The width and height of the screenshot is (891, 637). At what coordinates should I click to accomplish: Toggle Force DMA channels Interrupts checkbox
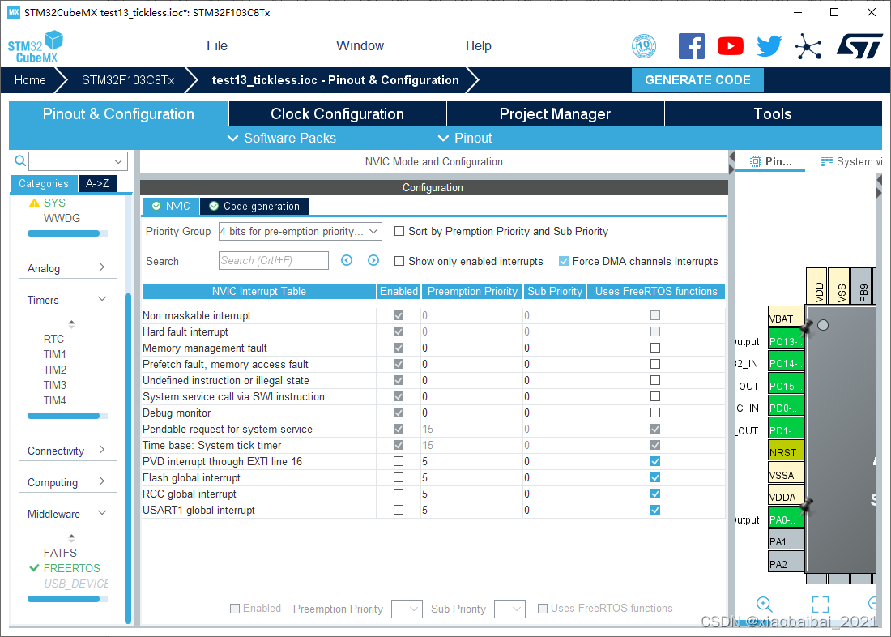pyautogui.click(x=564, y=261)
